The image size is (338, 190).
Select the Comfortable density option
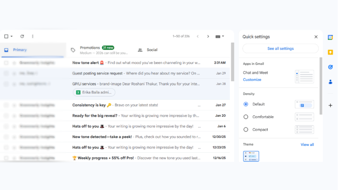click(246, 117)
